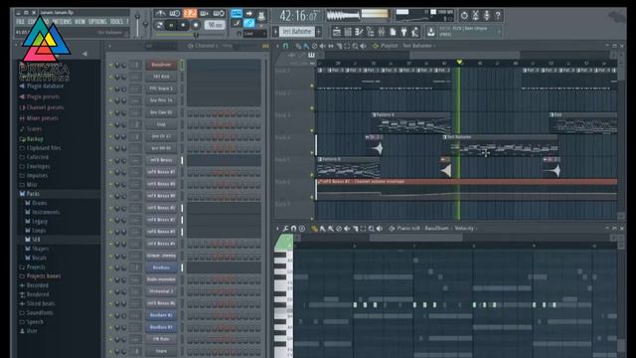Open the Playlist window menu arrow
The height and width of the screenshot is (358, 636).
pyautogui.click(x=278, y=46)
